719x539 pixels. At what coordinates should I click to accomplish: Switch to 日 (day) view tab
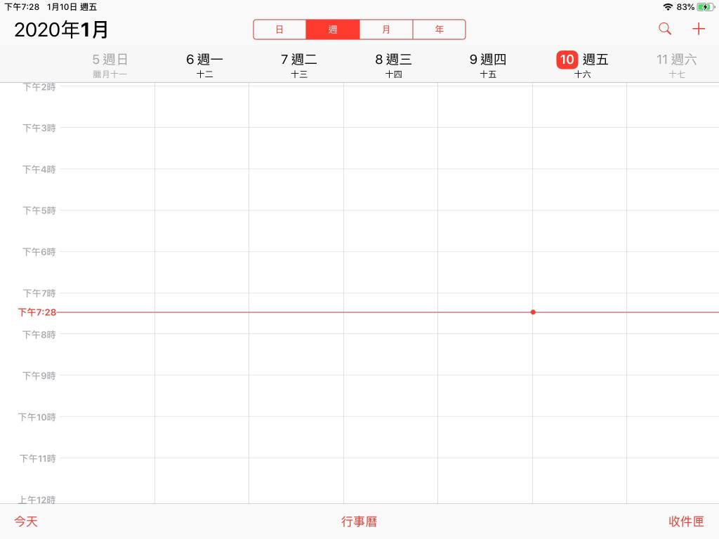279,29
